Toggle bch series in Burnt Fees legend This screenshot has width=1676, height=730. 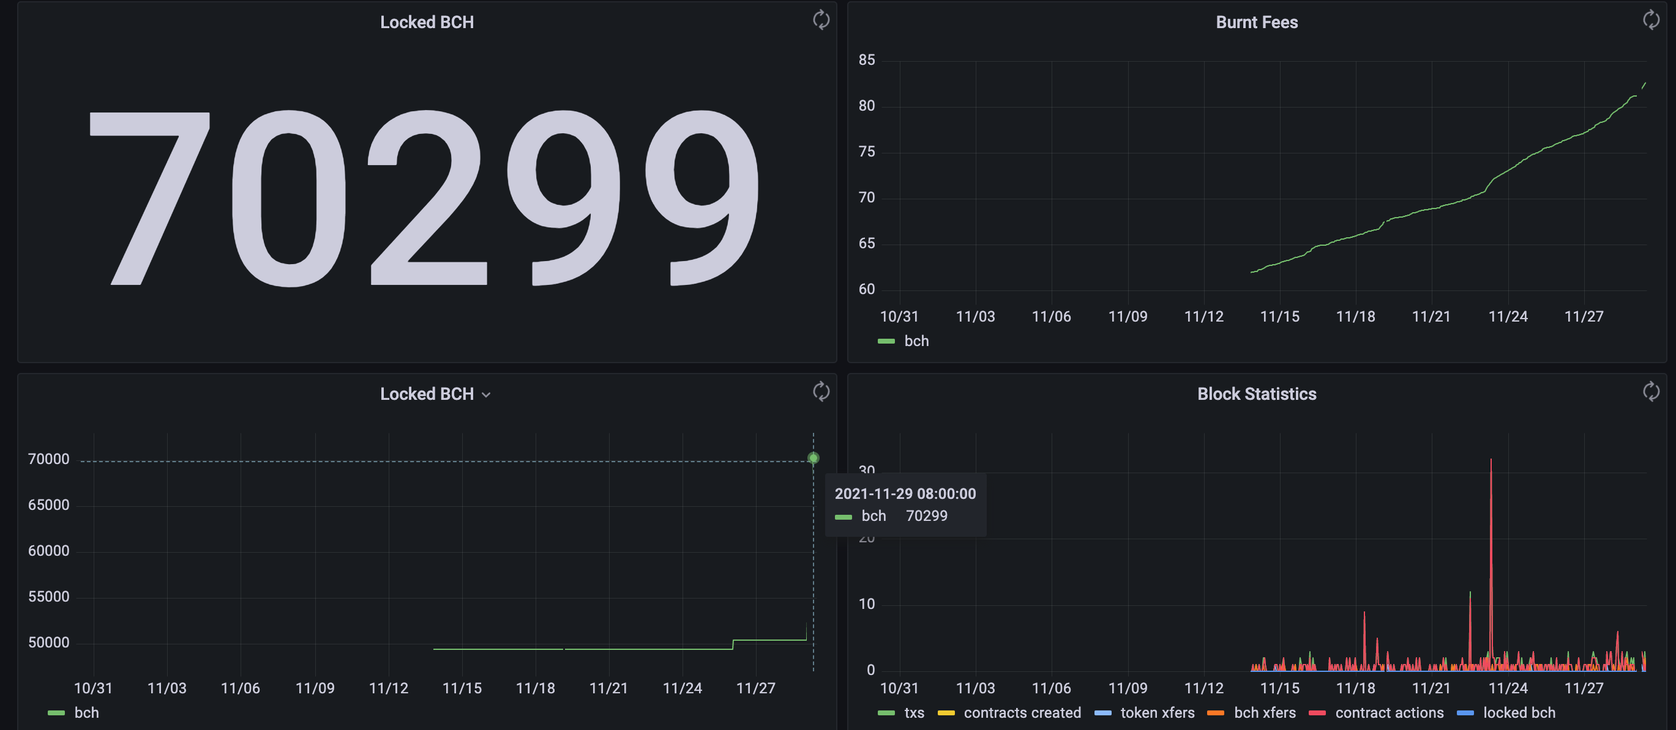(x=916, y=341)
